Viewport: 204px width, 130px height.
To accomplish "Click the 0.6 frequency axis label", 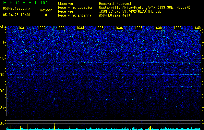I will (3, 123).
